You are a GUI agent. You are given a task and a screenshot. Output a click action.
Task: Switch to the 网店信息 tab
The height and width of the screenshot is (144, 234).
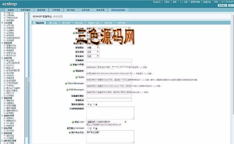40,23
